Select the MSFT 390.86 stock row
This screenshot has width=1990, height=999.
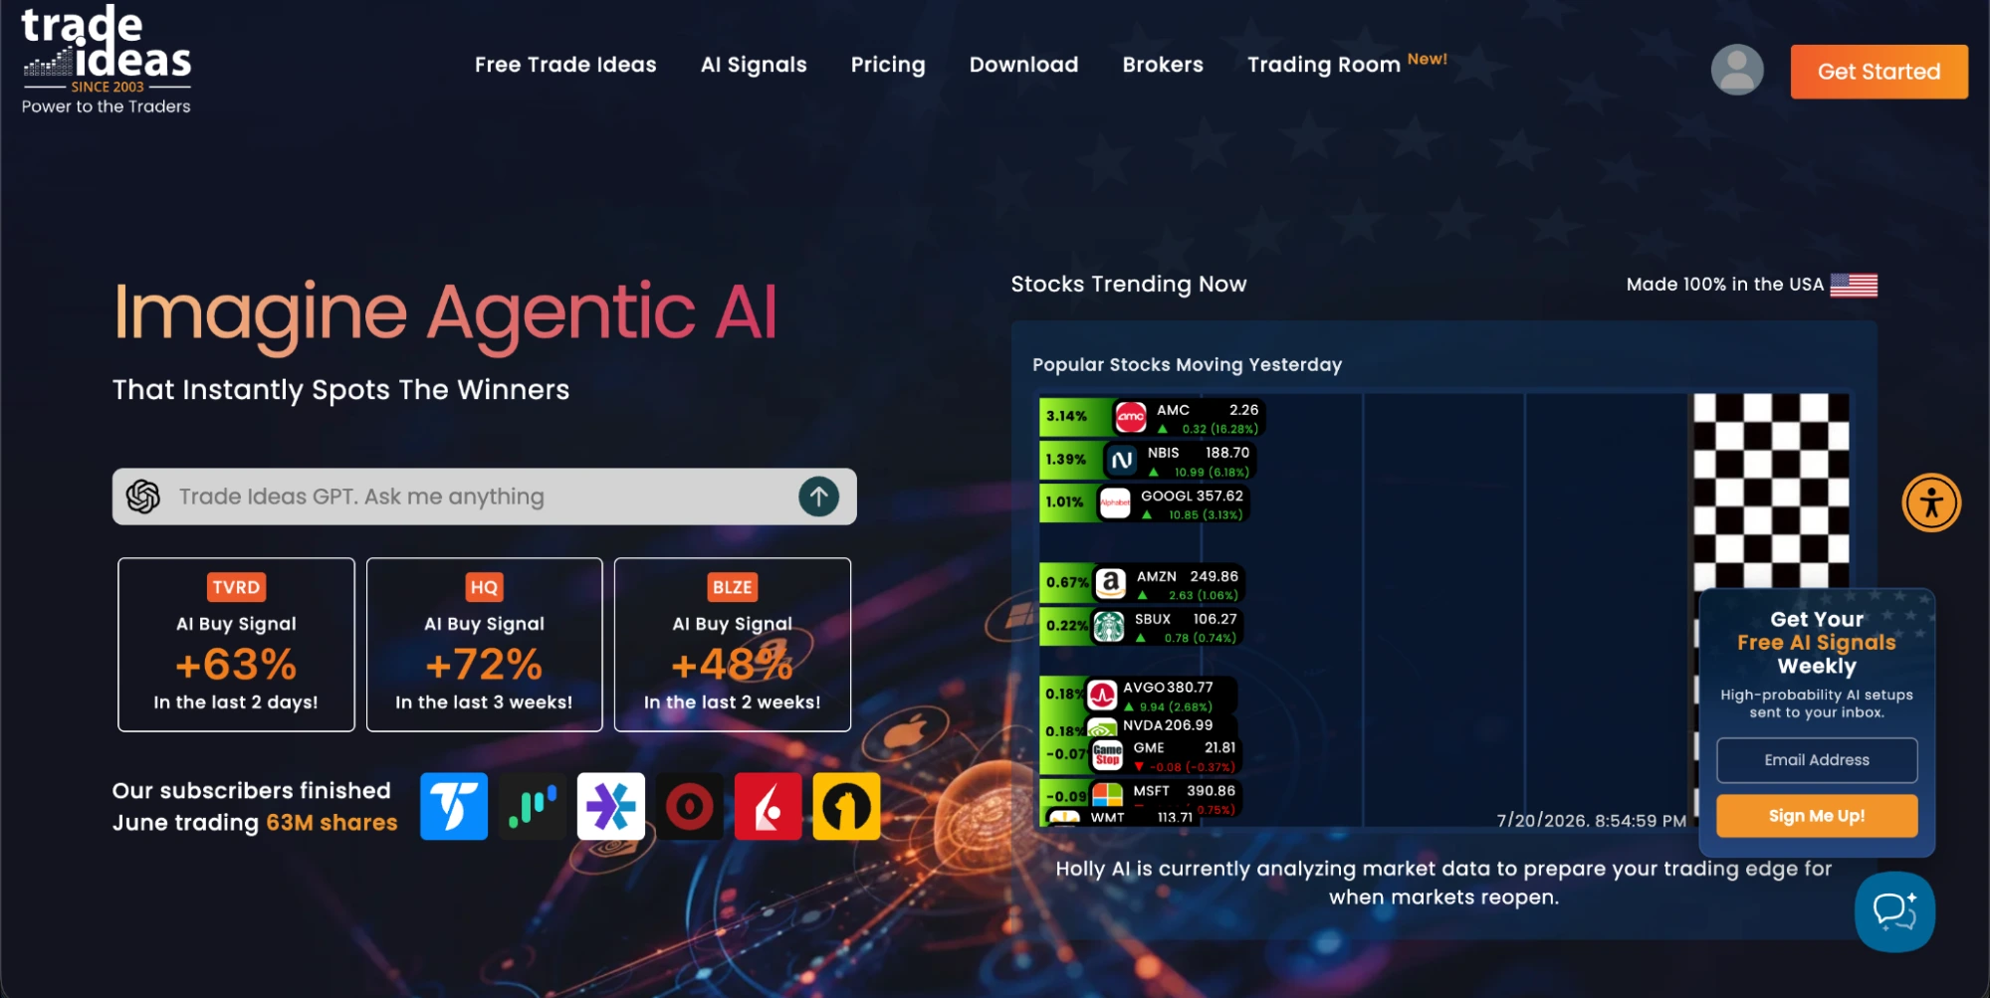(1140, 798)
